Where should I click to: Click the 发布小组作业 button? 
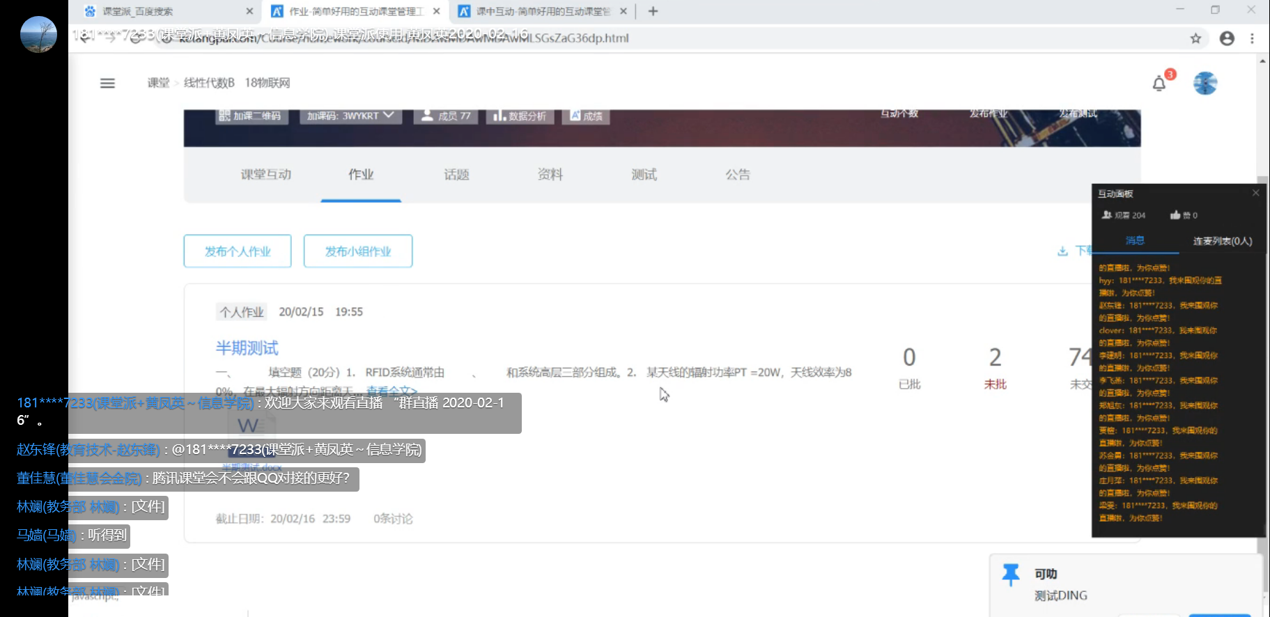pyautogui.click(x=358, y=251)
